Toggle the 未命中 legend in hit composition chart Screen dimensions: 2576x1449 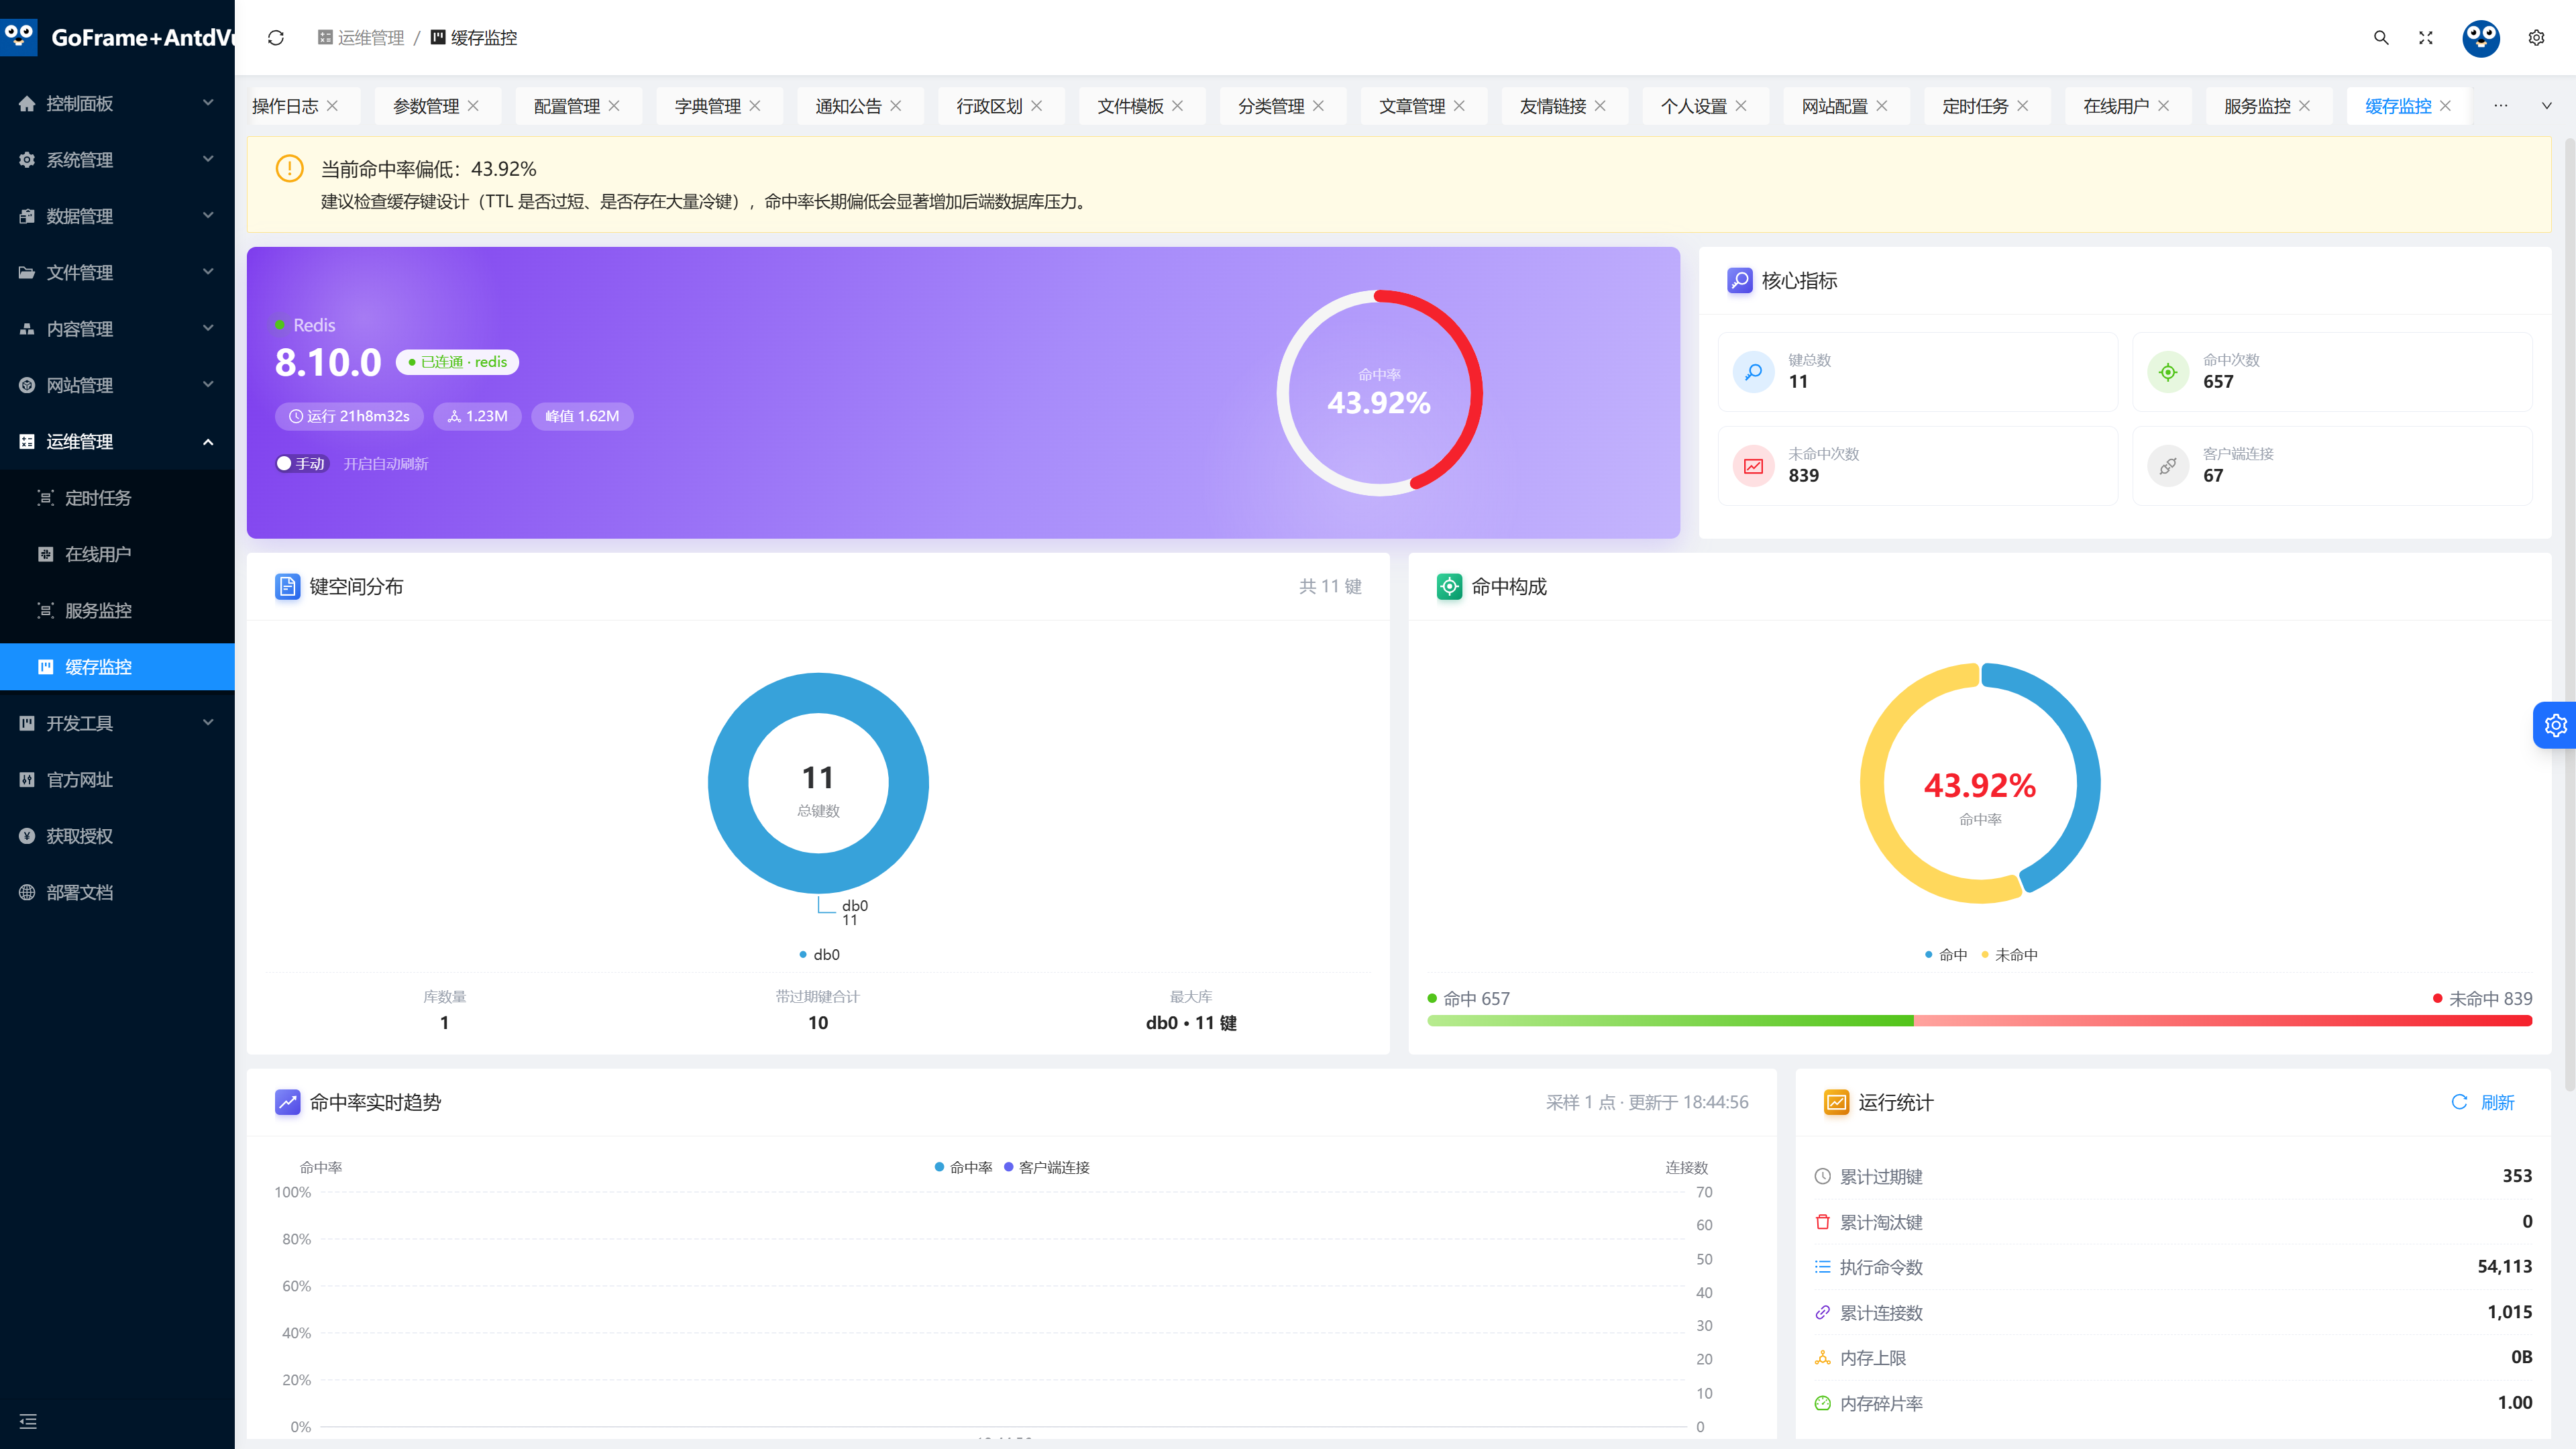(2009, 955)
